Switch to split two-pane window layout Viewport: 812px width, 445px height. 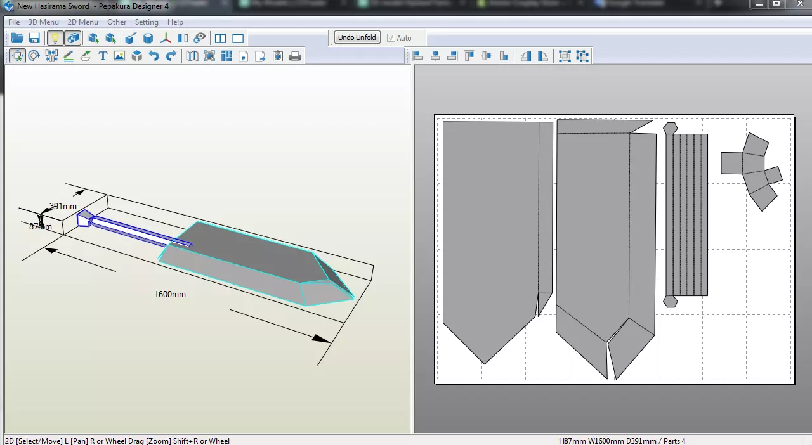point(220,39)
